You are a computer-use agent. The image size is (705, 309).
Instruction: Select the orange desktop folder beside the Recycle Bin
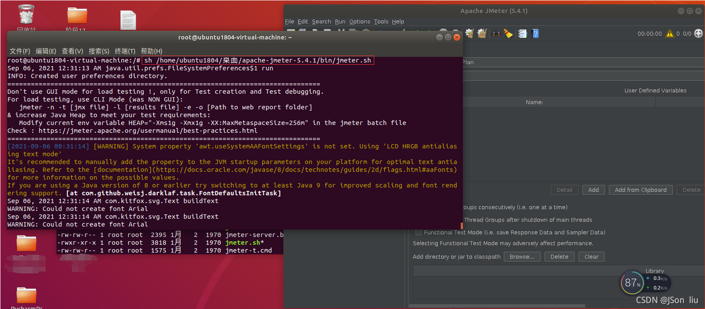[x=77, y=15]
